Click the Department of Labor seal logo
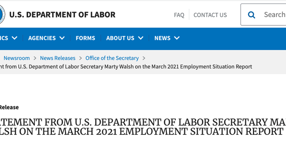This screenshot has height=144, width=286. [2, 15]
